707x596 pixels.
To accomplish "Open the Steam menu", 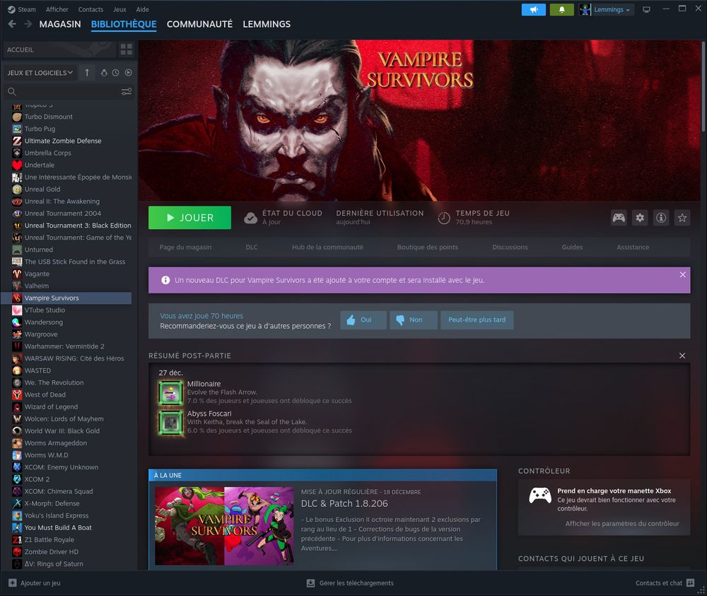I will [22, 9].
